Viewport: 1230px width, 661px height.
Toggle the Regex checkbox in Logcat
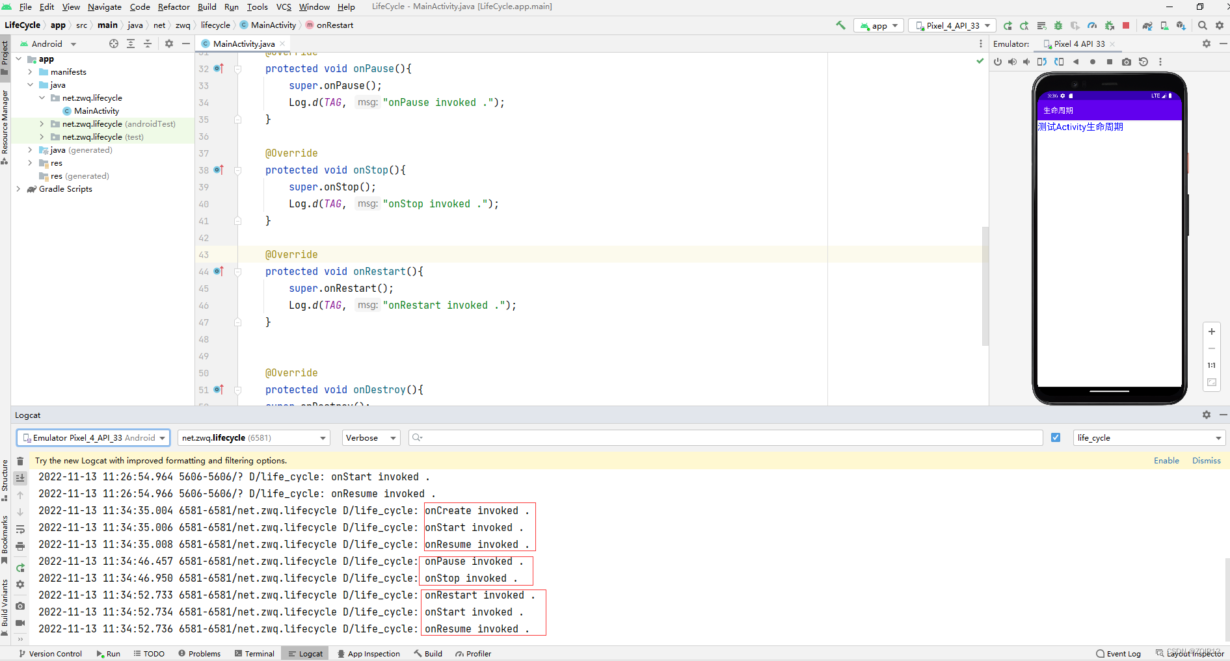1056,437
